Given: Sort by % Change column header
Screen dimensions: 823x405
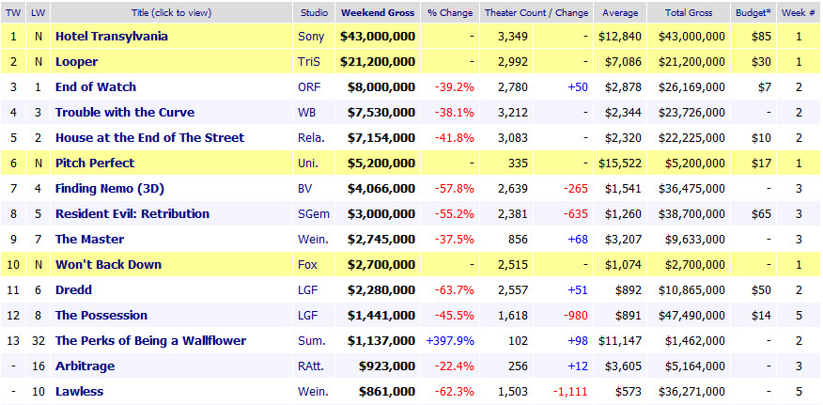Looking at the screenshot, I should point(450,12).
